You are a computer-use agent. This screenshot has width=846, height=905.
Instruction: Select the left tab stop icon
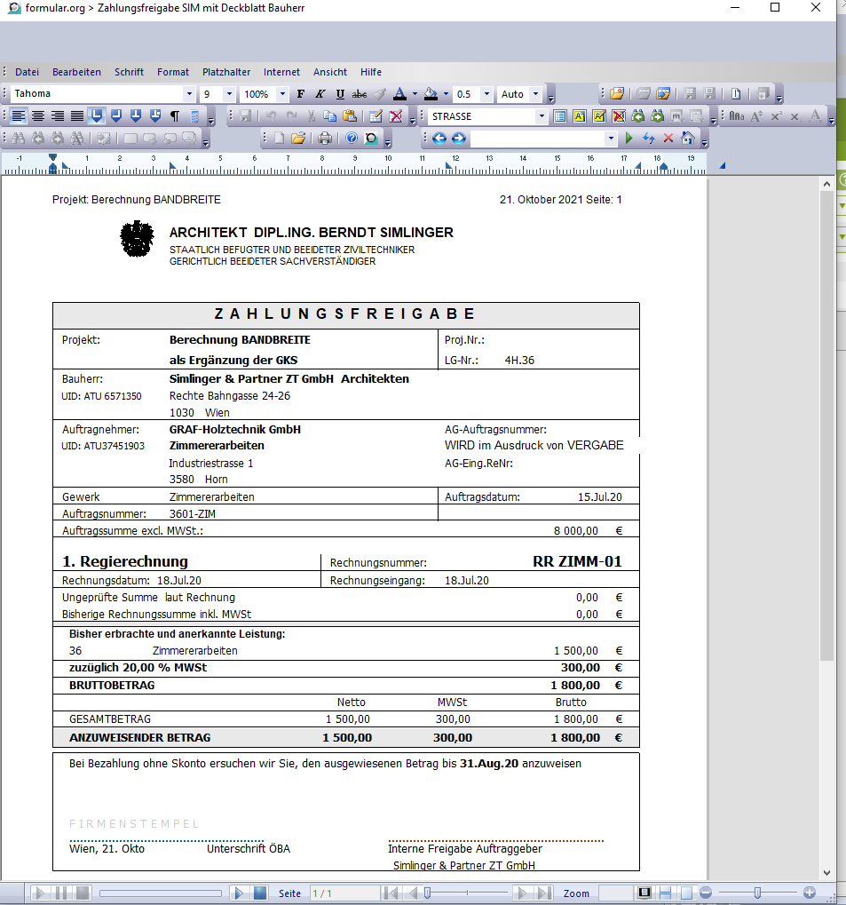point(97,116)
